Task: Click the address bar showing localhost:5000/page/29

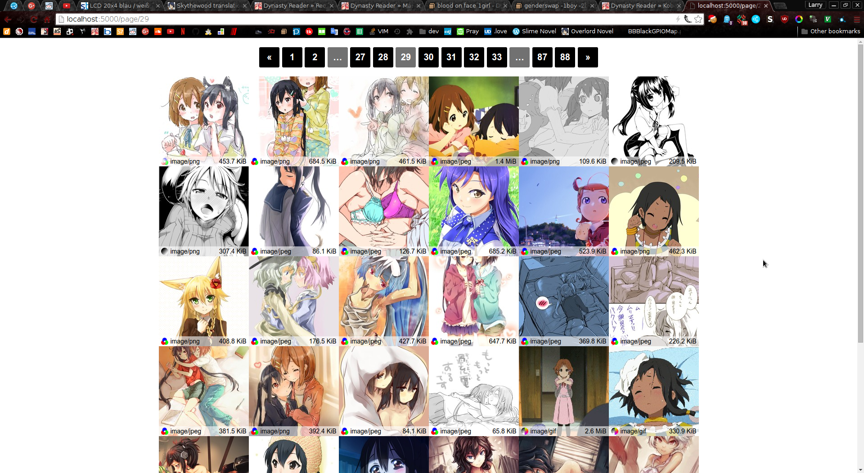Action: click(360, 19)
